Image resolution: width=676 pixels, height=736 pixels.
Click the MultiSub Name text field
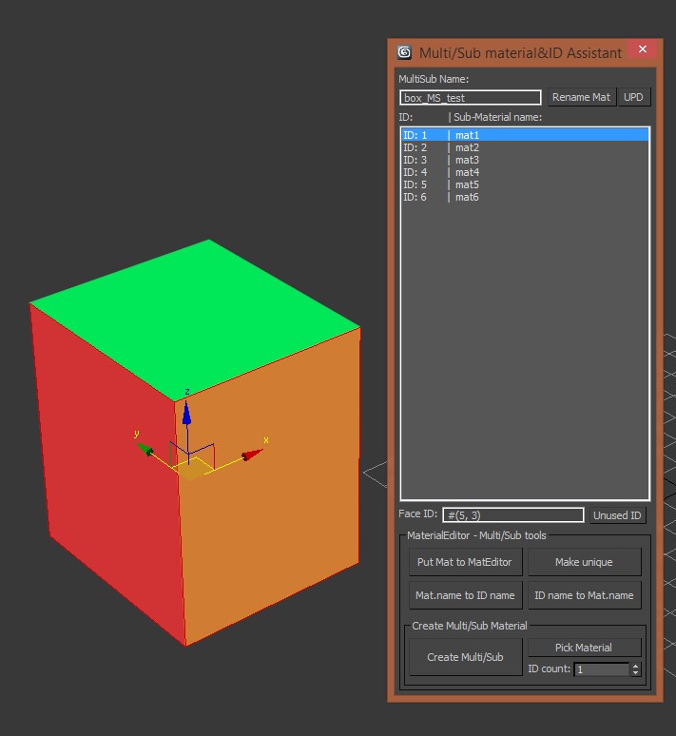click(x=470, y=97)
